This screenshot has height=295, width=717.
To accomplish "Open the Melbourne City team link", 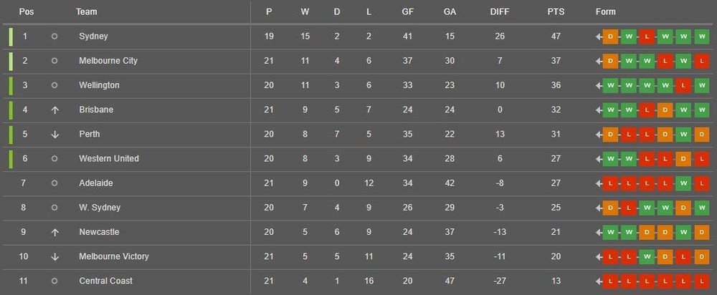I will click(x=108, y=61).
